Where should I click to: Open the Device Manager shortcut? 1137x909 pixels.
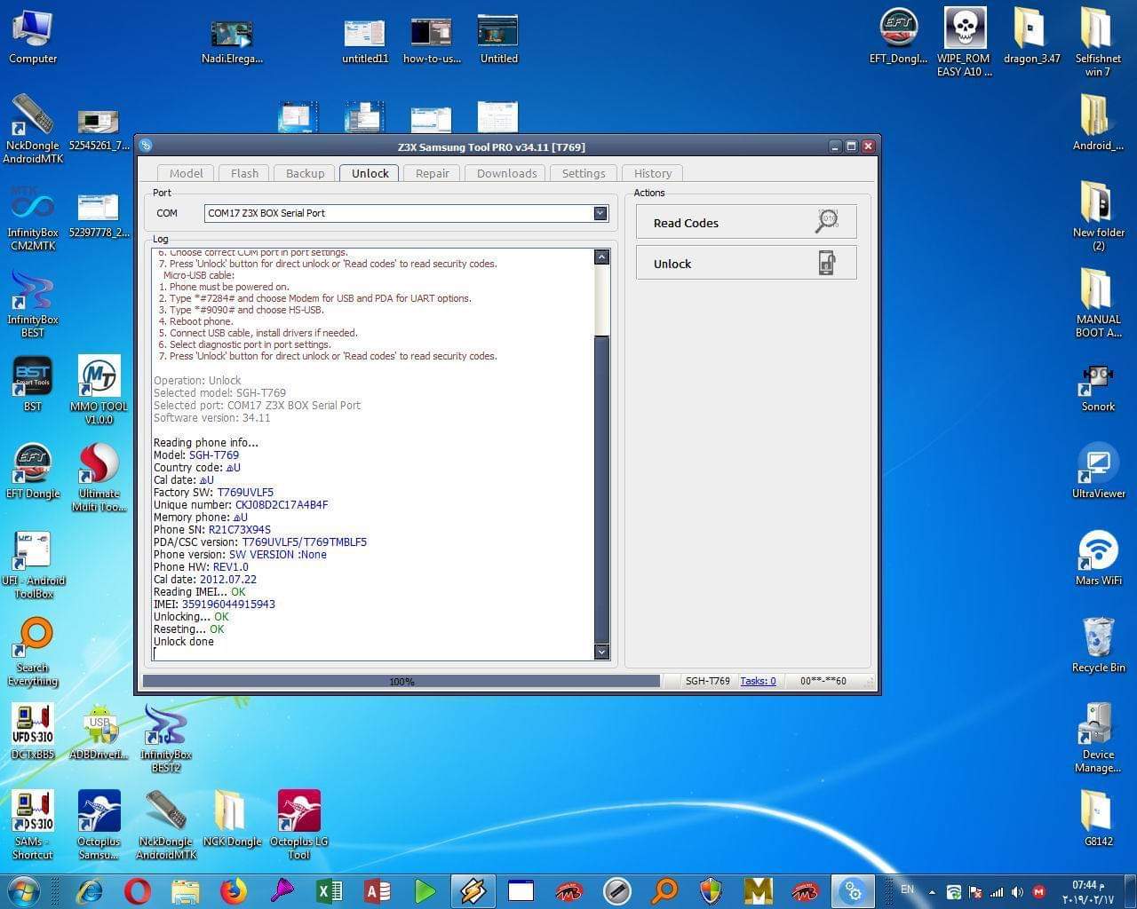1098,739
